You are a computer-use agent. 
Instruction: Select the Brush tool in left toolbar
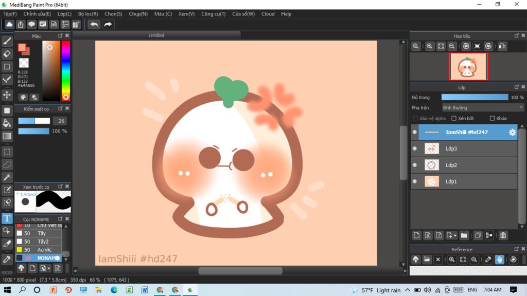point(7,41)
